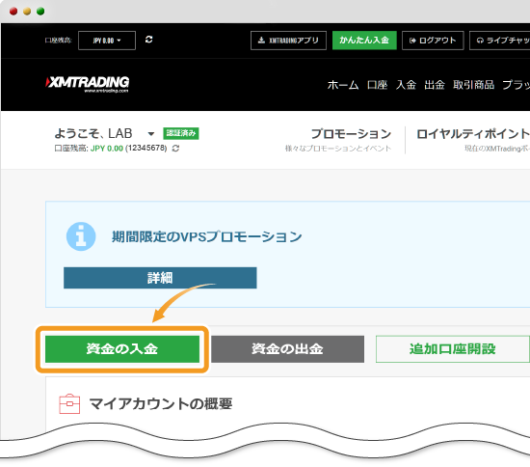Click the macOS green maximize window button

click(40, 12)
